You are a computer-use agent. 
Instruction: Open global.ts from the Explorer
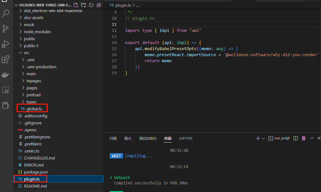tap(34, 108)
